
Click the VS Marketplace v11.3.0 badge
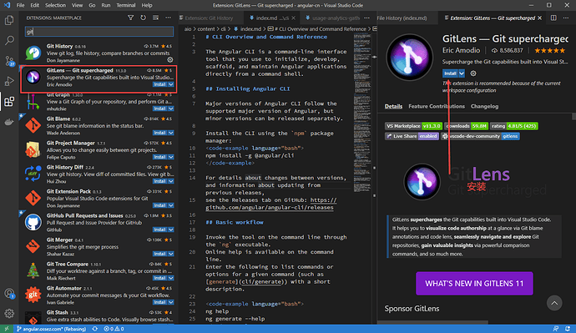click(413, 126)
